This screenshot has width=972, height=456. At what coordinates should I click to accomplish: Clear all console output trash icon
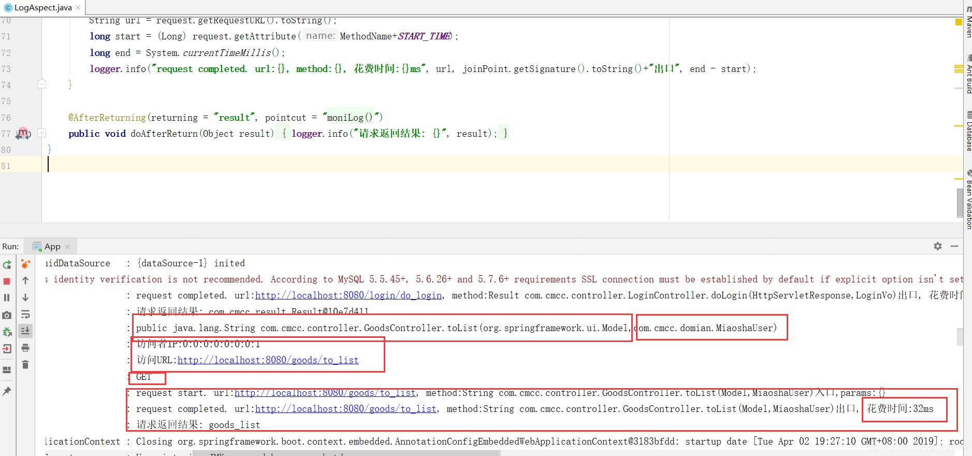pos(25,365)
